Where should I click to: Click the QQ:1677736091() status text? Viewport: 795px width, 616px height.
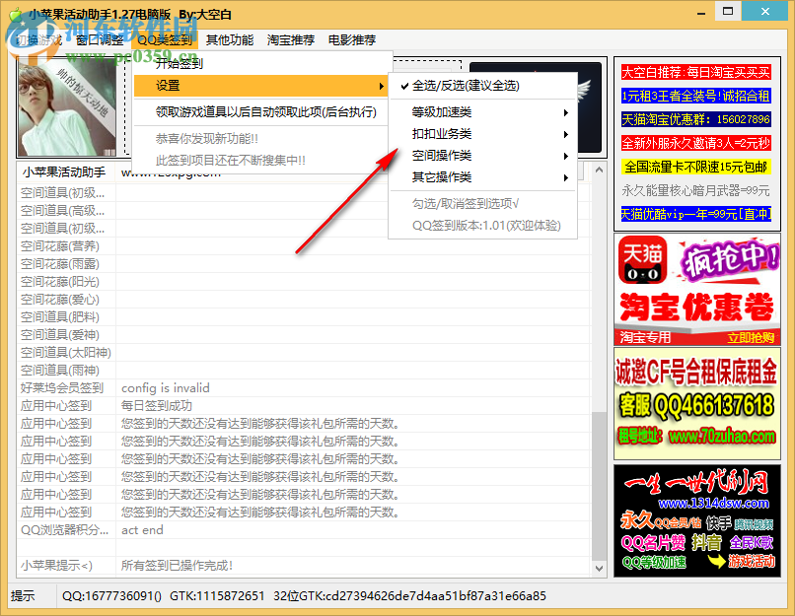tap(111, 595)
